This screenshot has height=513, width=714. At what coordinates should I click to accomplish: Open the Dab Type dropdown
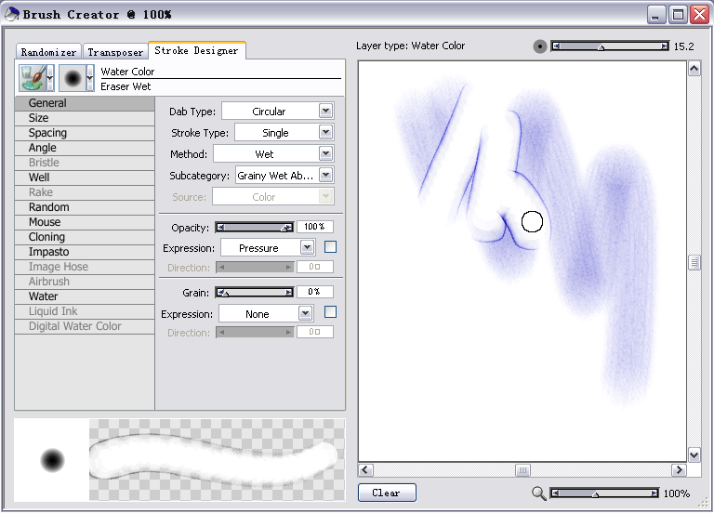[278, 112]
